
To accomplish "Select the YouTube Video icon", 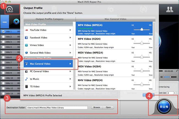I will pos(26,30).
